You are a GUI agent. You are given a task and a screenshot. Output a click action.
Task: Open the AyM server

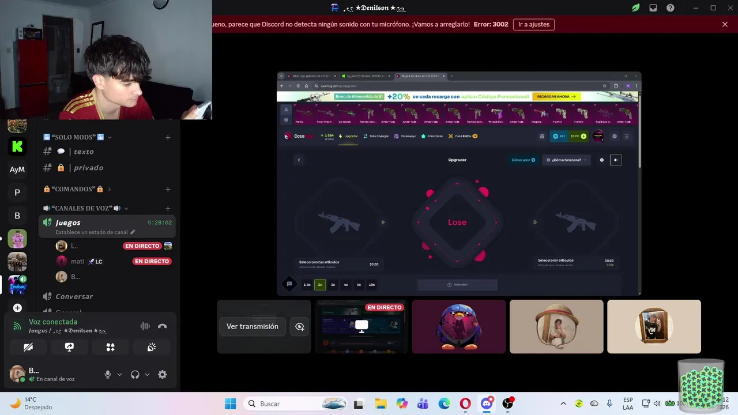(x=17, y=169)
